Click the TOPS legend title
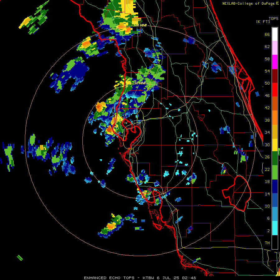Viewport: 280px width, 280px height. 273,19
